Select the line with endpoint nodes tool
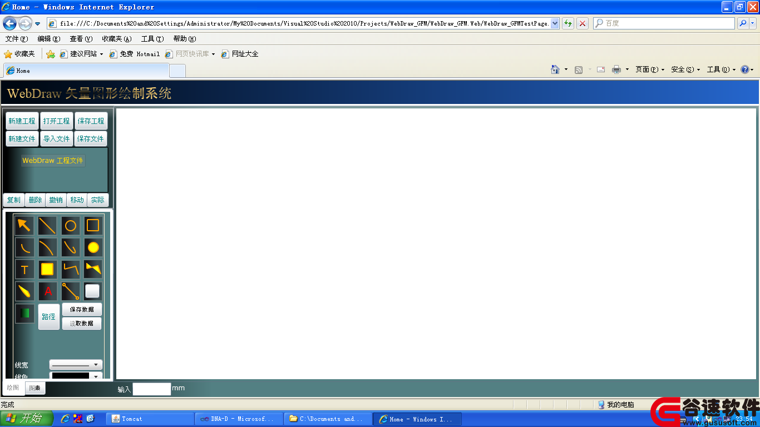The width and height of the screenshot is (760, 427). 70,291
